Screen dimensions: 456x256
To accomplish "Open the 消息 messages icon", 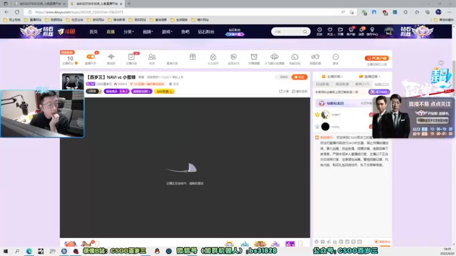I will (361, 31).
